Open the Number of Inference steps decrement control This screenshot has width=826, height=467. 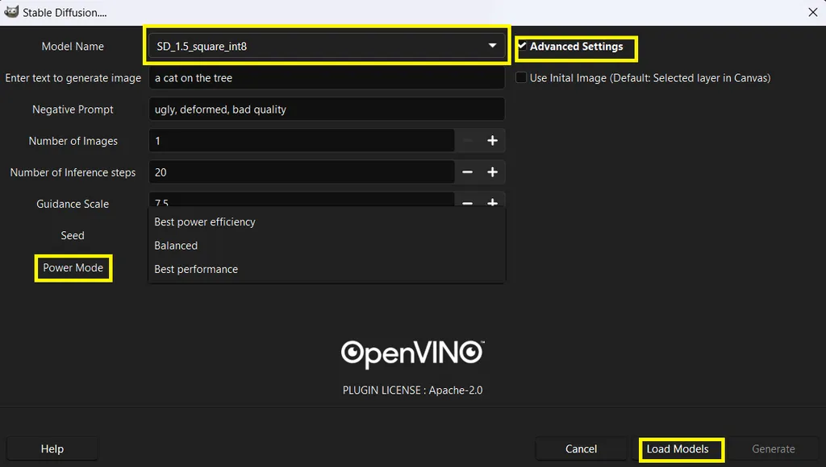pyautogui.click(x=467, y=172)
